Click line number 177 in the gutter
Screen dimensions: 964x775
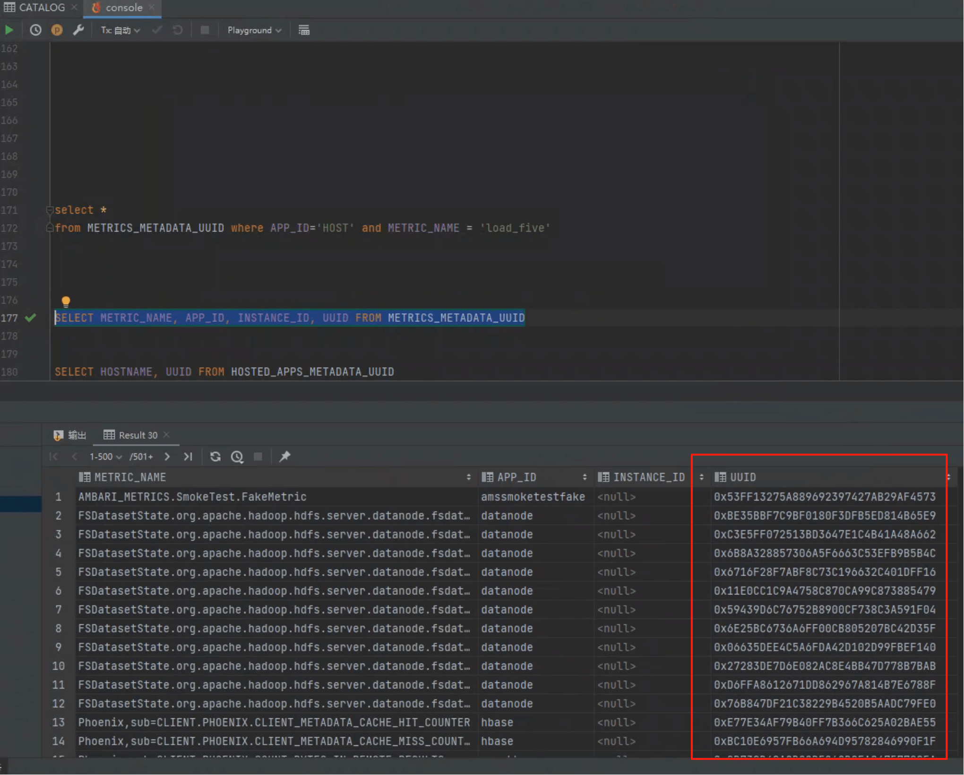9,318
